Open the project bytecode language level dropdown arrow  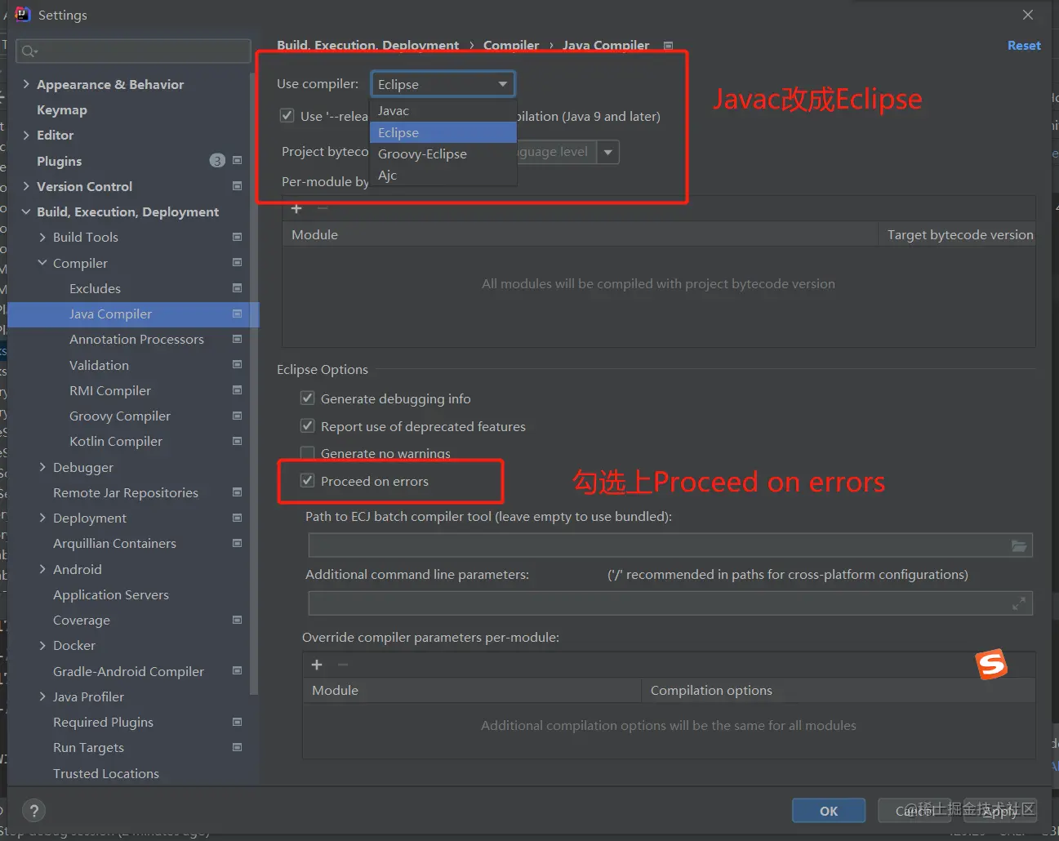[x=608, y=152]
